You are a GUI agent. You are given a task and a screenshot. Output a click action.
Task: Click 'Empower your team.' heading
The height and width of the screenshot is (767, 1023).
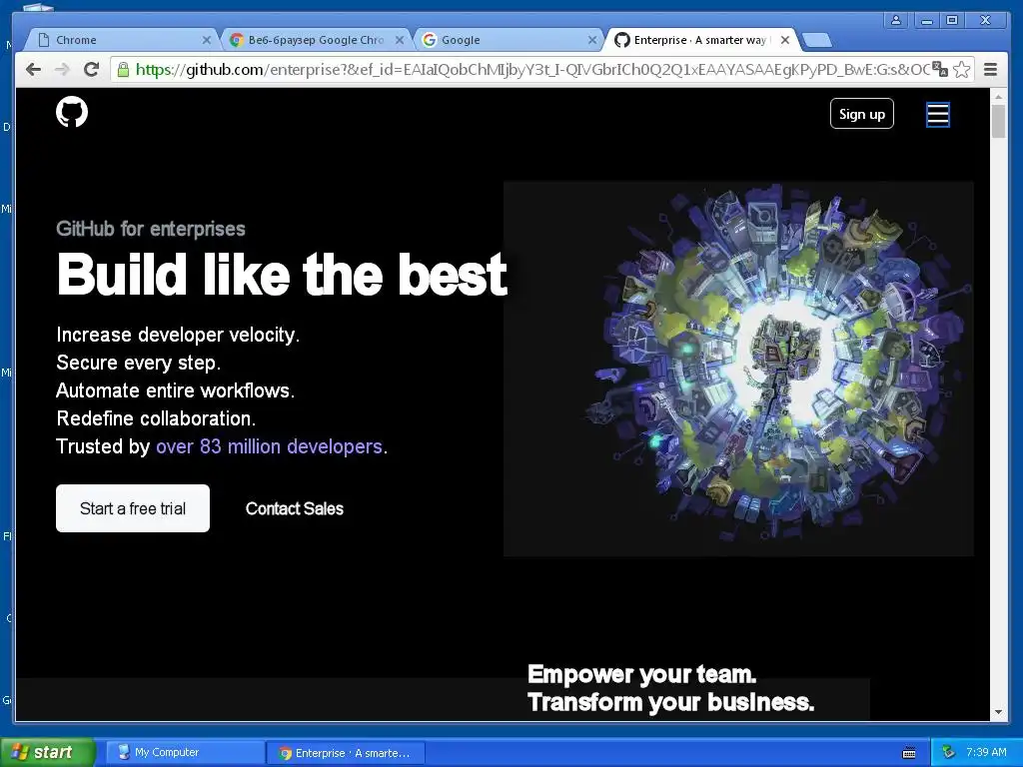tap(642, 674)
